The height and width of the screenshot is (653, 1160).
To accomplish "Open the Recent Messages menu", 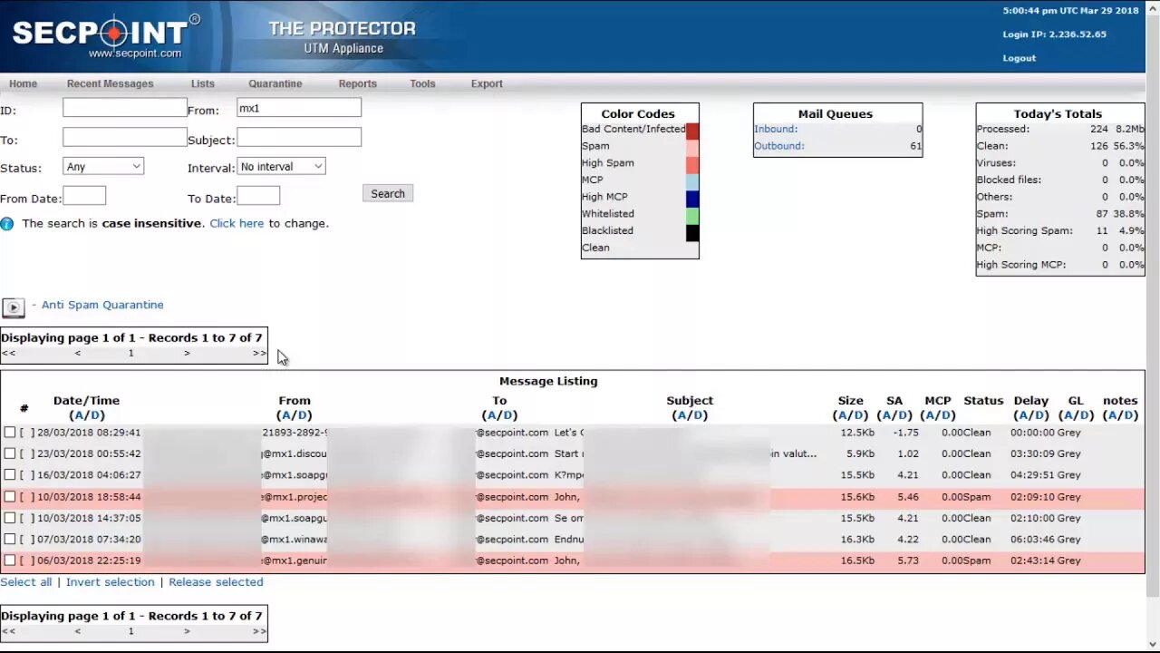I will click(110, 83).
